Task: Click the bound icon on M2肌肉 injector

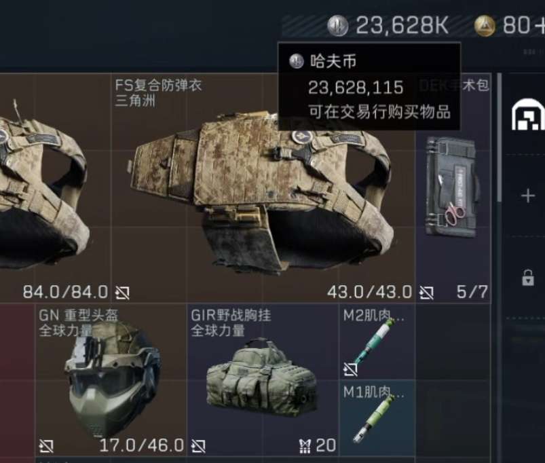Action: pos(350,369)
